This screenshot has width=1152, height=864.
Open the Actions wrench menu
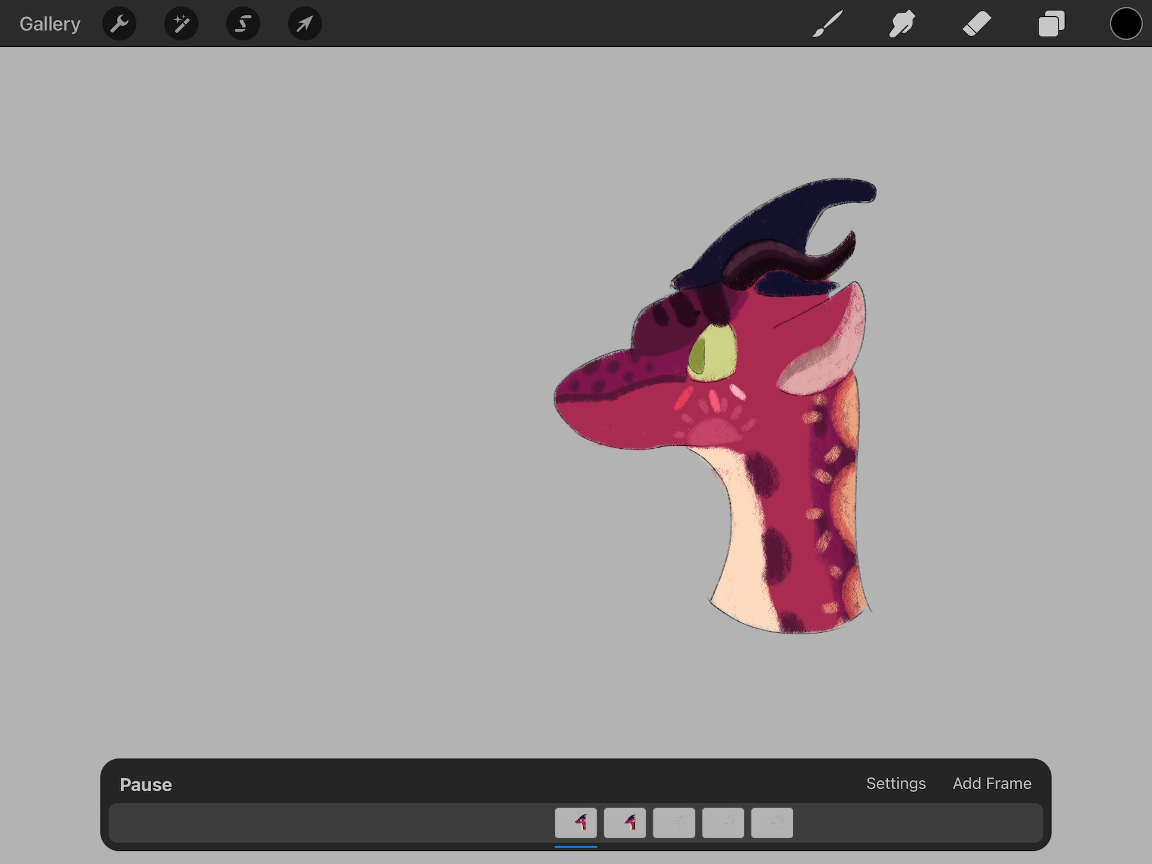point(119,24)
